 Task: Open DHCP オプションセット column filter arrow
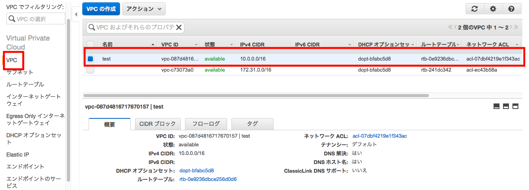412,45
